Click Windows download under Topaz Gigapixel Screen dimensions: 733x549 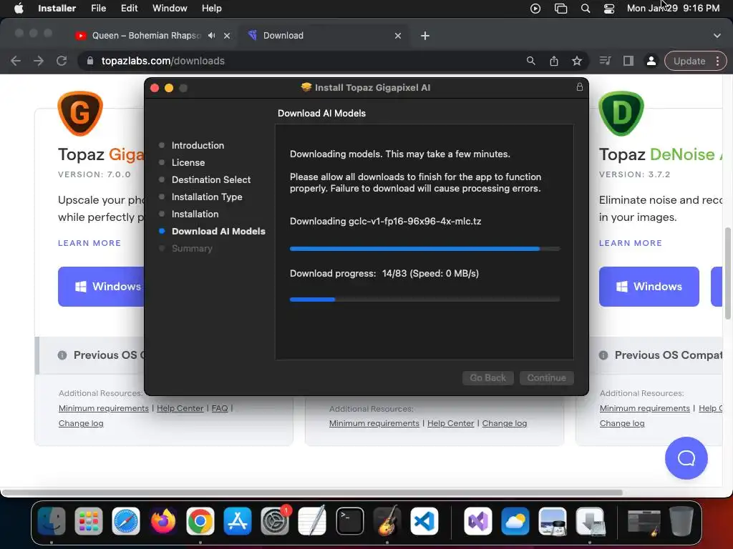pos(102,287)
